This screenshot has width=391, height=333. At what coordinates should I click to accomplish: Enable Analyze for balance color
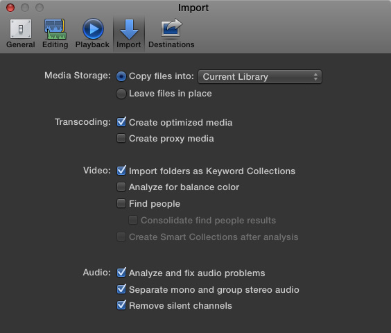(x=121, y=187)
